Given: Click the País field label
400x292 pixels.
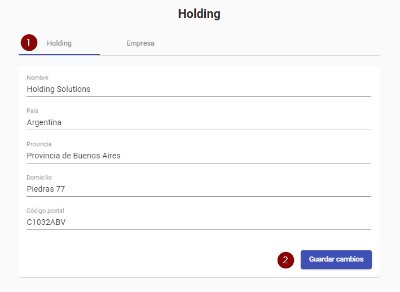Looking at the screenshot, I should pyautogui.click(x=32, y=111).
